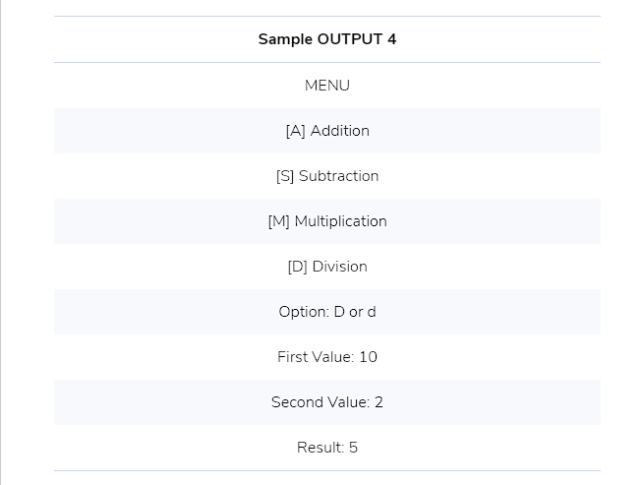Screen dimensions: 642x485
Task: Click the word Multiplication
Action: click(x=340, y=221)
